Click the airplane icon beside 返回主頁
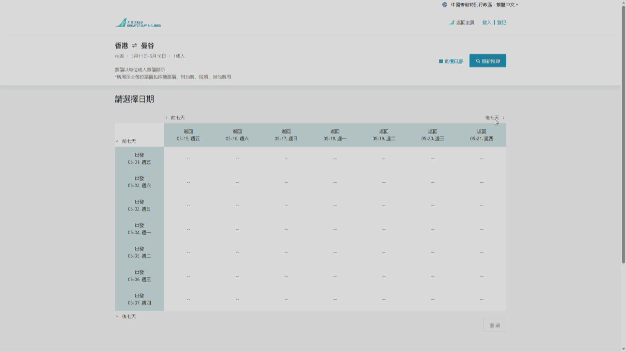 pyautogui.click(x=452, y=22)
